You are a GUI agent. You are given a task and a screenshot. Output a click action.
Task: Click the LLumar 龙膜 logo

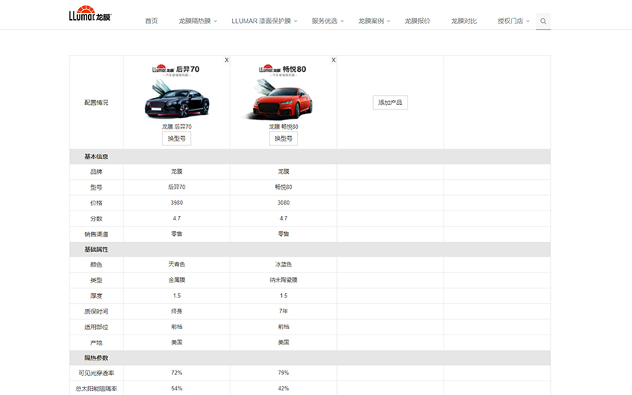(x=90, y=13)
